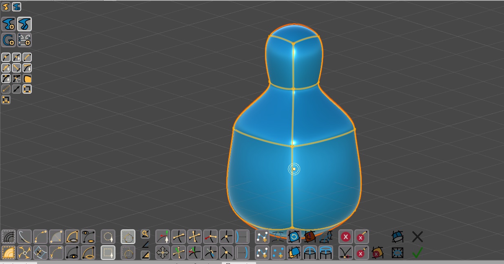Choose the dashed square with white arrow selection mode
Viewport: 504px width, 264px height.
pos(107,253)
